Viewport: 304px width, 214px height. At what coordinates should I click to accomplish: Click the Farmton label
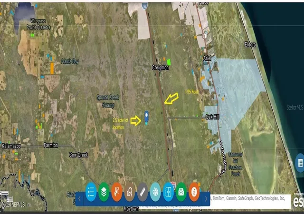[x=51, y=145]
